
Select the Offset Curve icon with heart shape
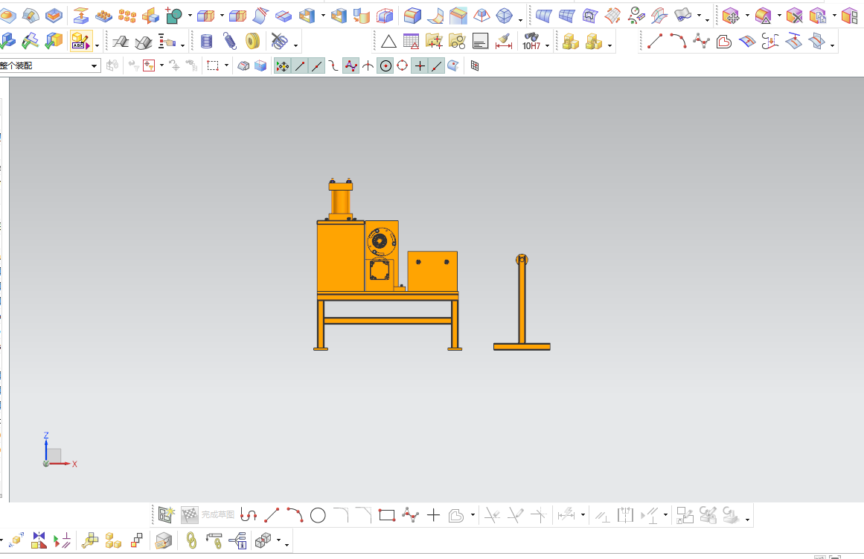[x=724, y=42]
